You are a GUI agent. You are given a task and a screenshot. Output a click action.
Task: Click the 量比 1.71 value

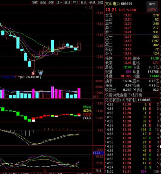point(156,63)
